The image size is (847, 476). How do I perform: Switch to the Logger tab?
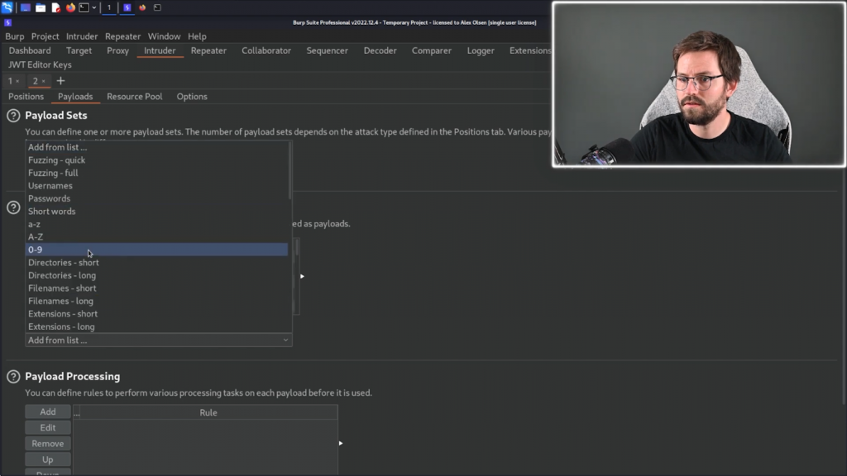[481, 50]
